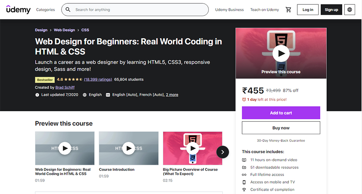Click the Bestseller badge
Screen dimensions: 362x194
pos(45,80)
